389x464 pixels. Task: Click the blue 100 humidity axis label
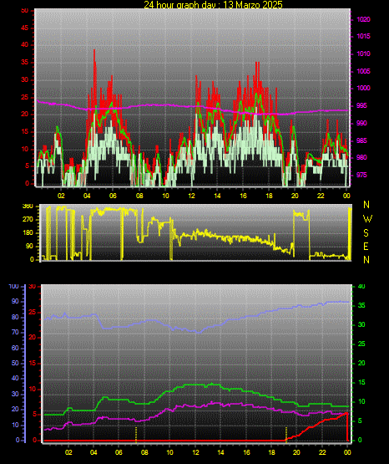pos(13,287)
